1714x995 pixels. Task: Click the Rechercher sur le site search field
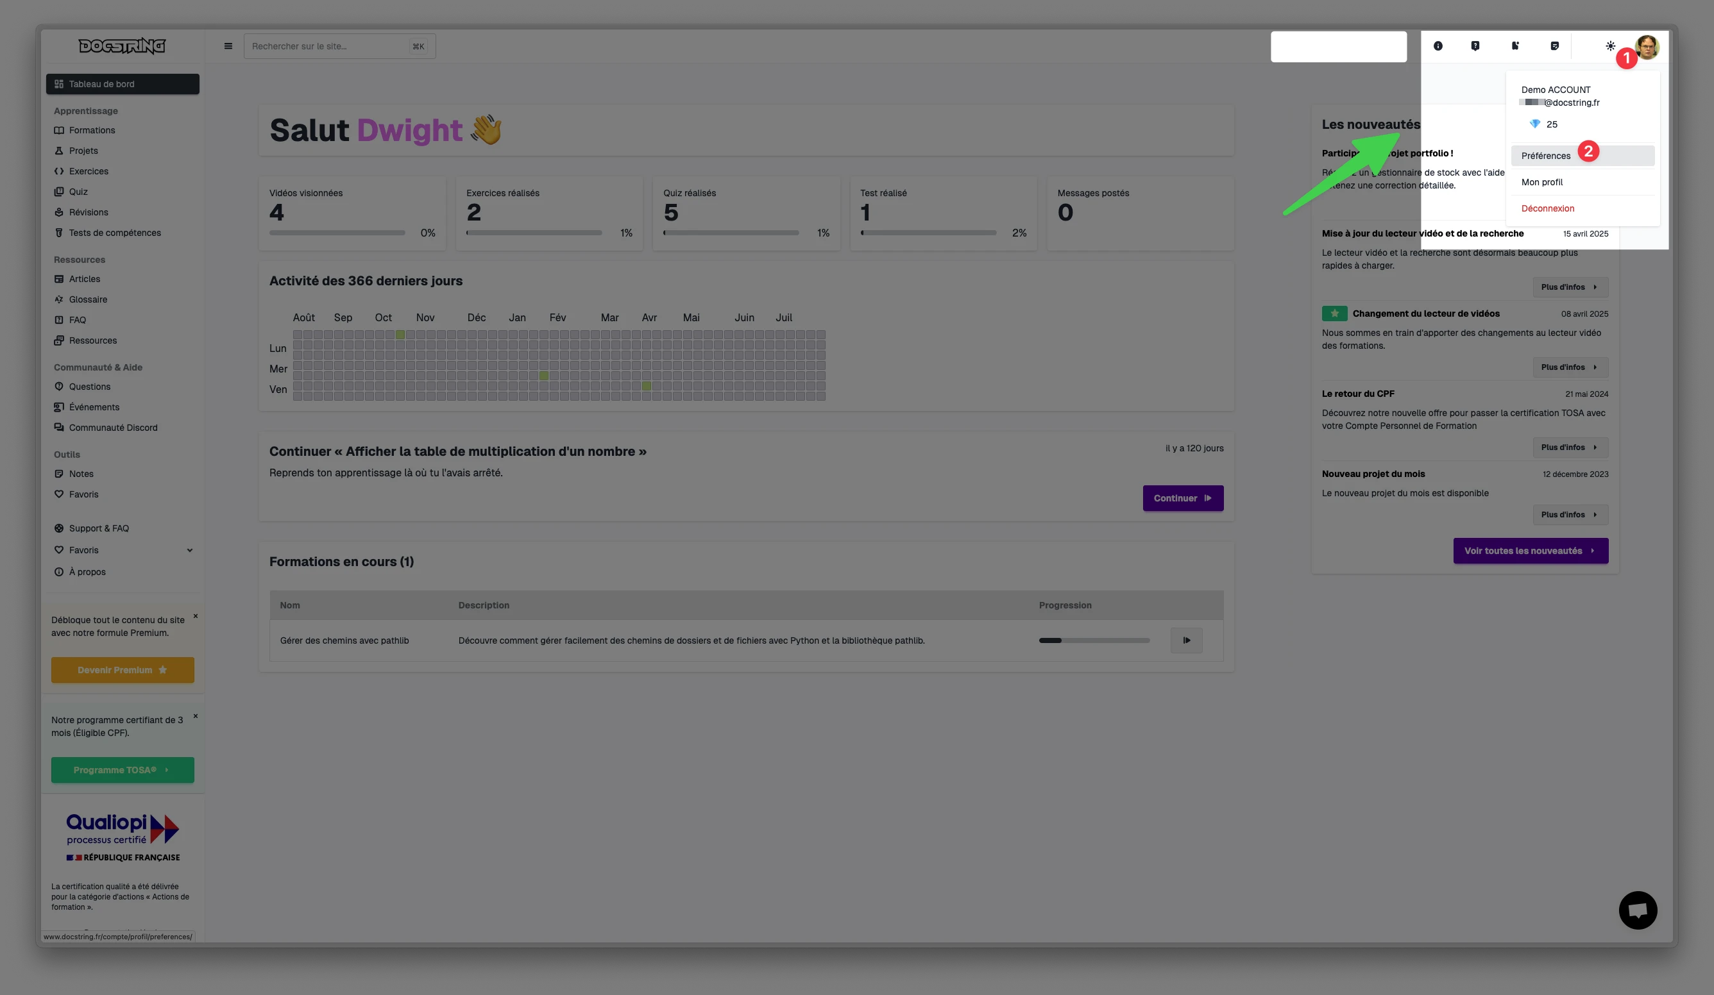[328, 46]
